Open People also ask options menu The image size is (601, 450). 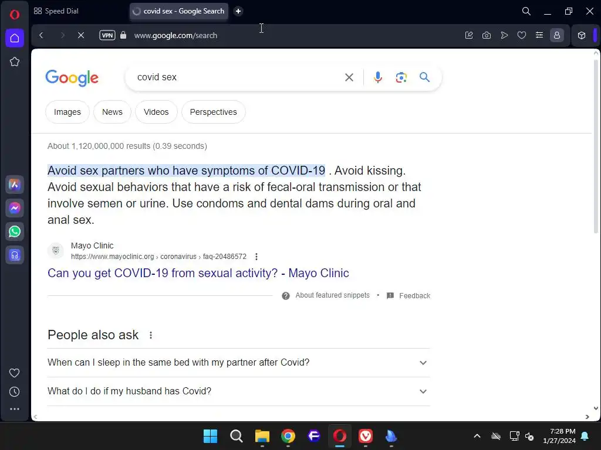pyautogui.click(x=151, y=335)
